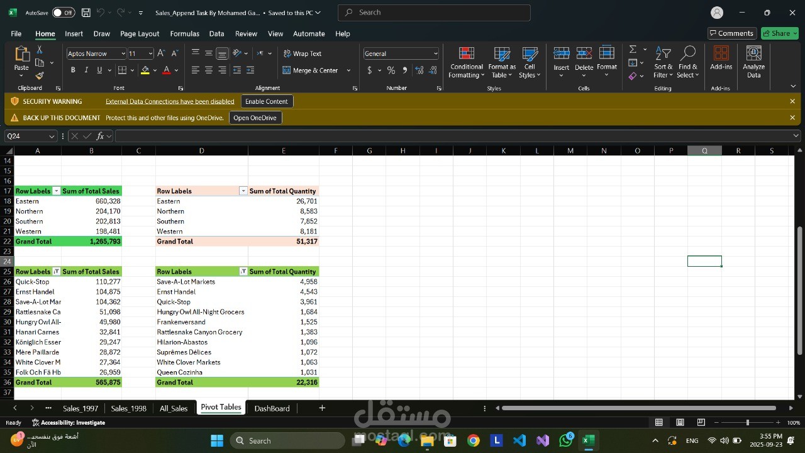Viewport: 805px width, 453px height.
Task: Apply Bold formatting
Action: [73, 70]
